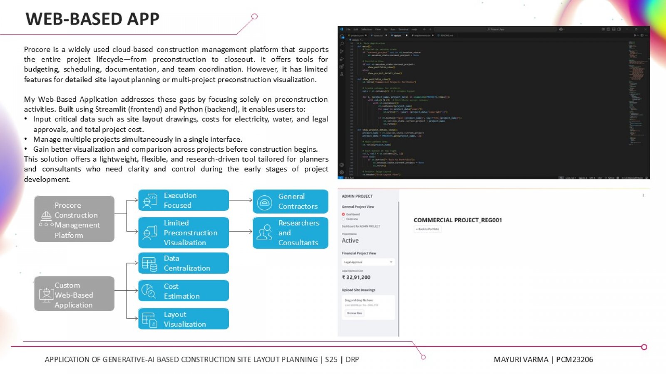Click Python language mode in status bar
This screenshot has height=374, width=666.
coord(611,178)
